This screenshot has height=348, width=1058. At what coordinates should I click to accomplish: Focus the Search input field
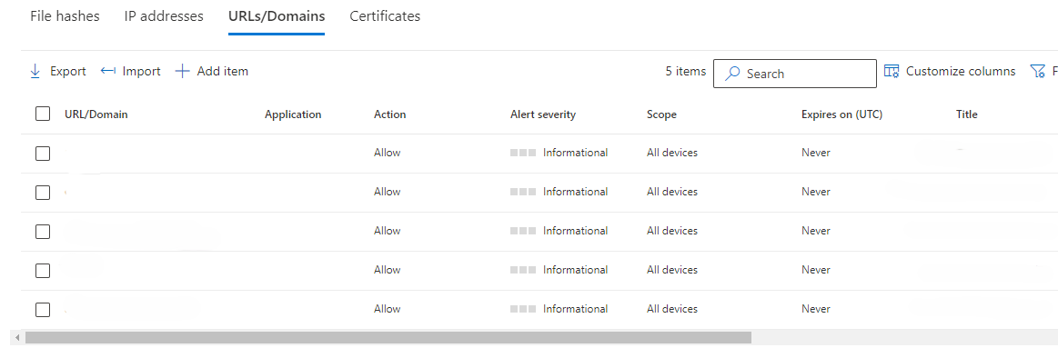(x=795, y=74)
